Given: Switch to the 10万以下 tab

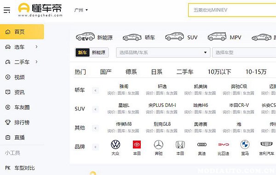Looking at the screenshot, I should (x=219, y=72).
